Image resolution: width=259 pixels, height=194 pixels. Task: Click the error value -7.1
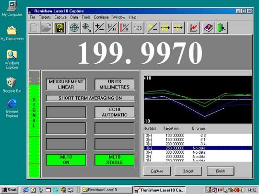click(x=202, y=140)
